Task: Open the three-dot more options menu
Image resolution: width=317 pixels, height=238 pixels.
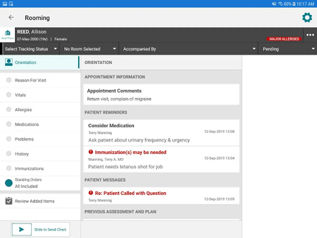Action: (x=310, y=35)
